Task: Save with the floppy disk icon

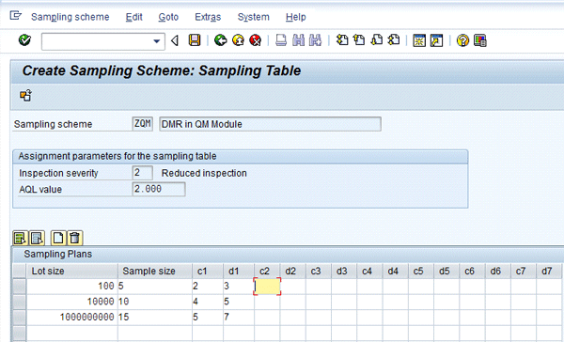Action: (195, 40)
